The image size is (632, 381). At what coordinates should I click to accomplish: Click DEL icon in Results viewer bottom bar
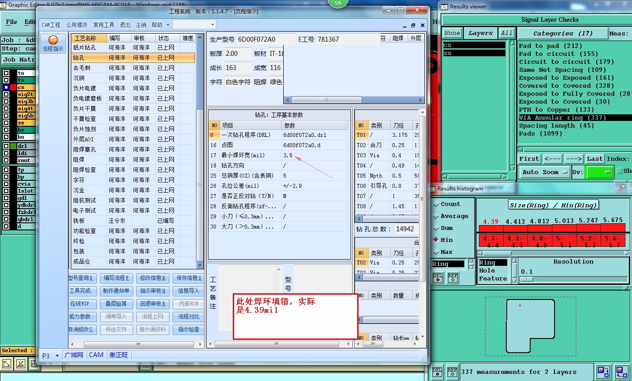pos(437,372)
